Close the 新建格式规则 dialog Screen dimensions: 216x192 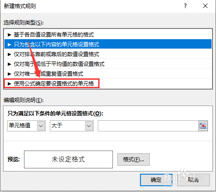pyautogui.click(x=205, y=6)
